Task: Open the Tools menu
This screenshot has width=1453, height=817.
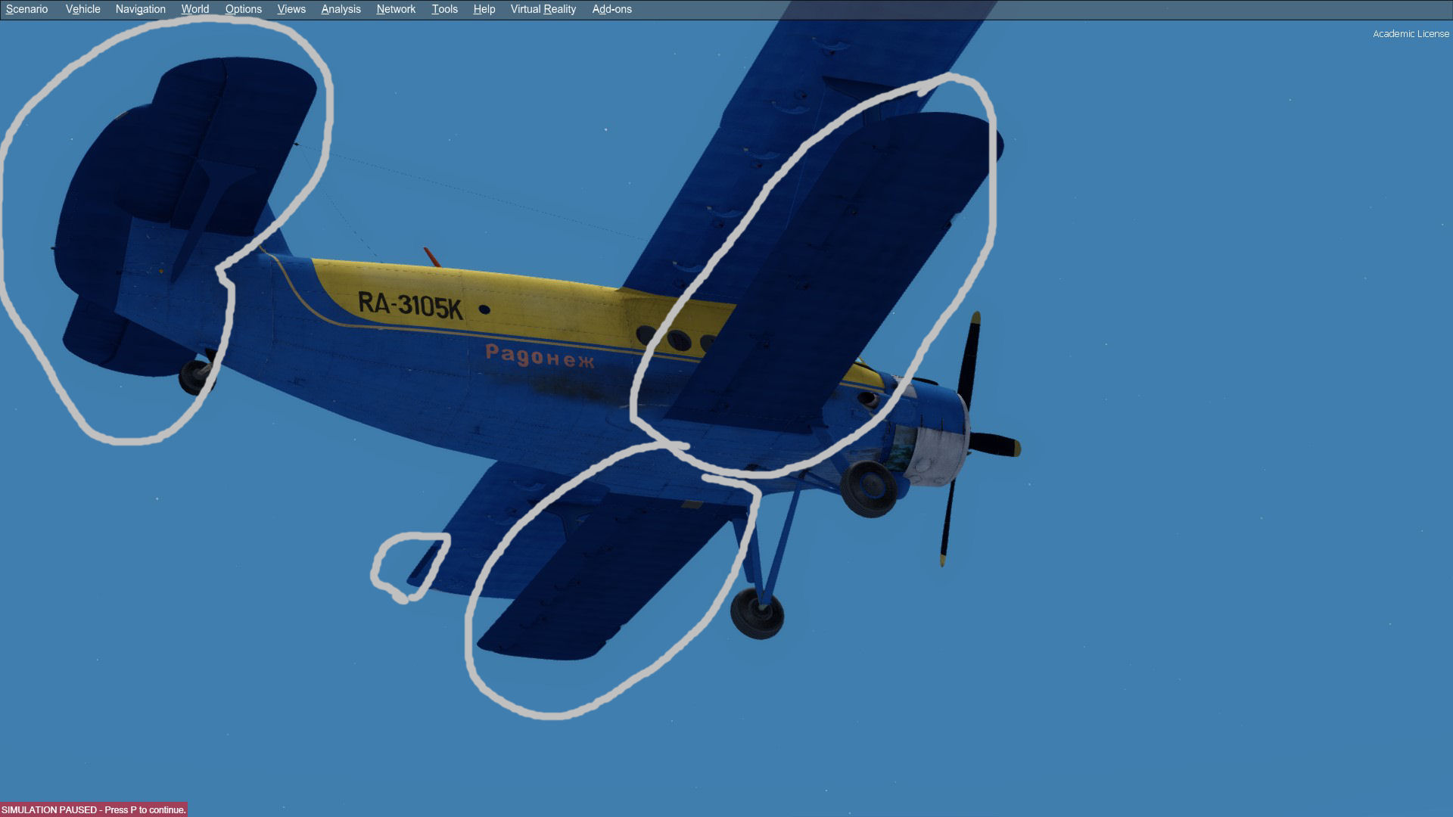Action: coord(444,9)
